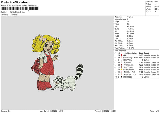Viewport: 160px width, 113px height.
Task: Click the Tawny color swatch
Action: tap(121, 67)
